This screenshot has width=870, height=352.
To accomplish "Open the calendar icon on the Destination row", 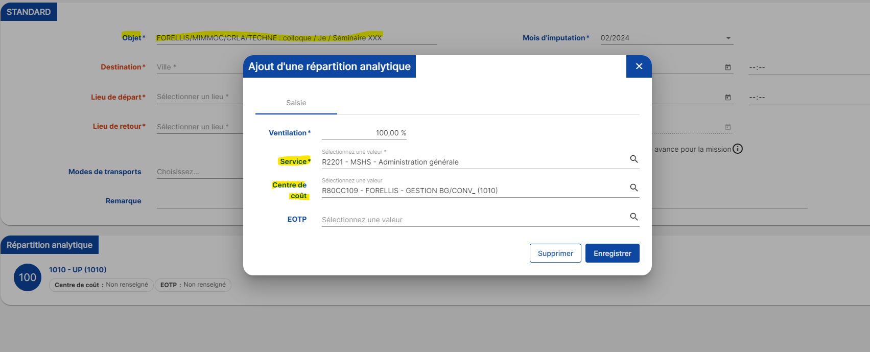I will (x=728, y=67).
